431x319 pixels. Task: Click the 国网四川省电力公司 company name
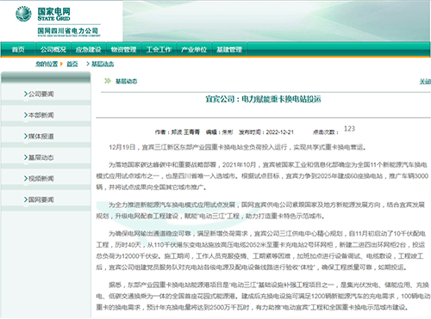pos(68,31)
